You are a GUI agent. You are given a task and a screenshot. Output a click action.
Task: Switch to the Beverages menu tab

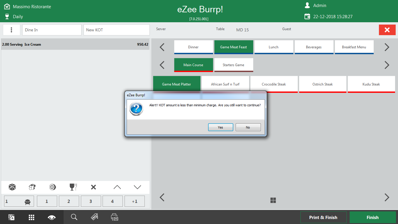pos(314,47)
